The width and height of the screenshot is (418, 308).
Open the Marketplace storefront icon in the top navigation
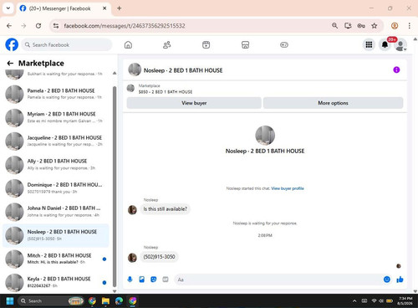pyautogui.click(x=245, y=44)
